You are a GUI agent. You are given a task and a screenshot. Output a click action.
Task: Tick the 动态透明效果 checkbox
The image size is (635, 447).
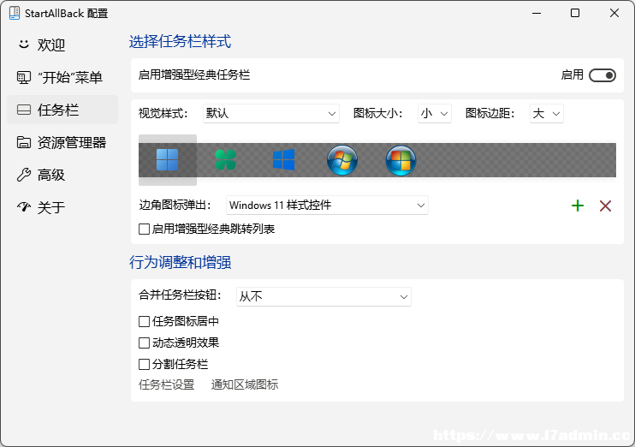(144, 343)
